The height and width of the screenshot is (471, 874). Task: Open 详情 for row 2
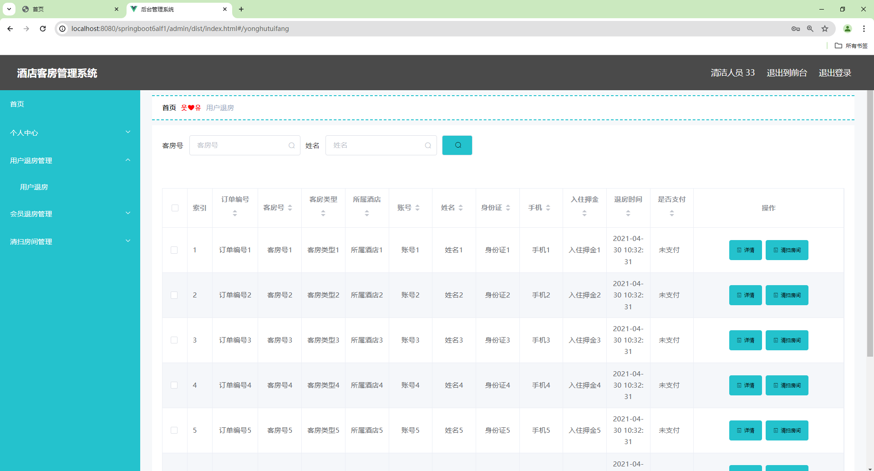click(x=745, y=295)
